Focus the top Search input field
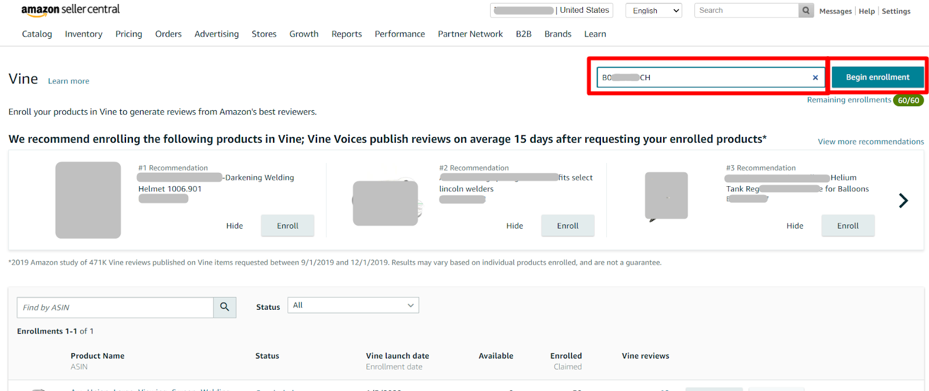Image resolution: width=929 pixels, height=391 pixels. point(747,10)
